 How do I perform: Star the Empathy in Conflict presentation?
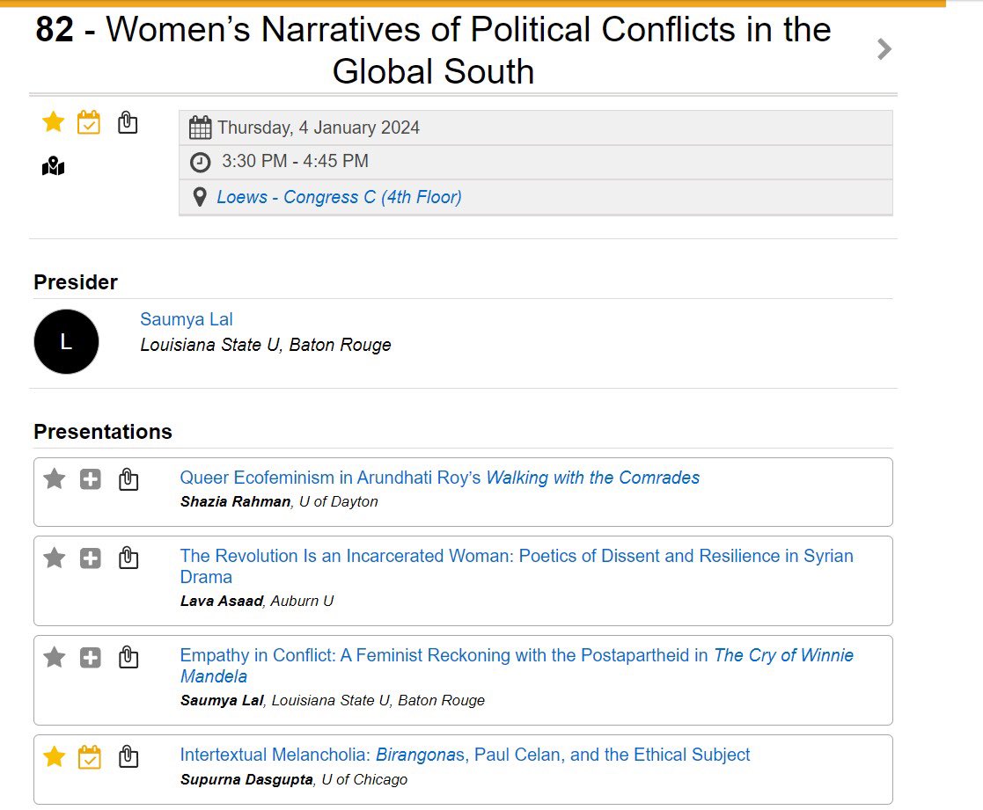[x=55, y=657]
